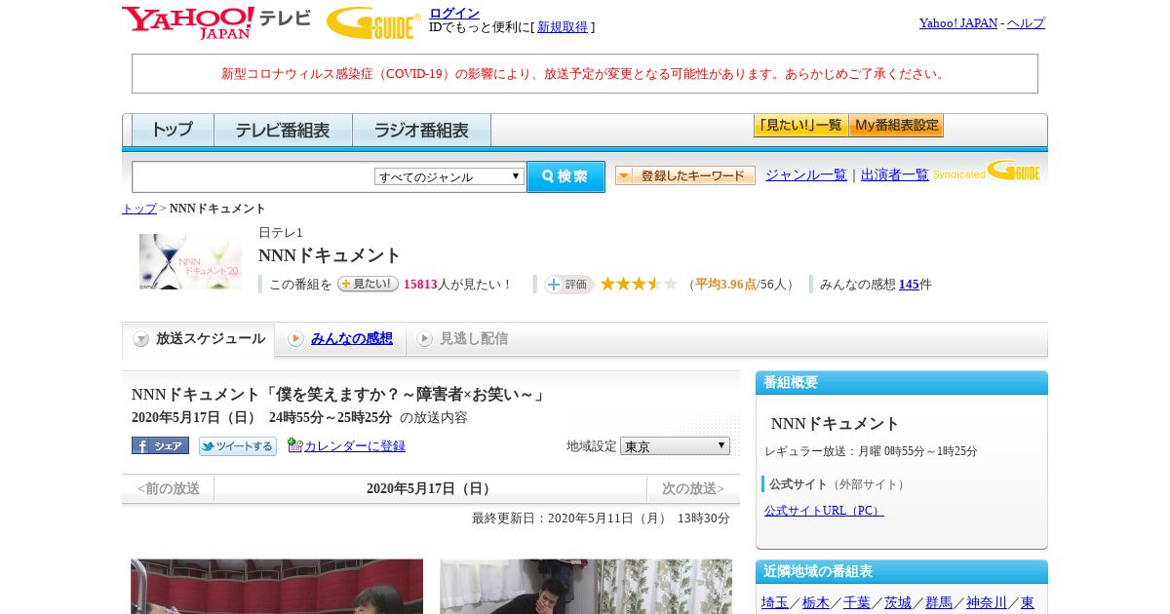Open the トップ navigation tab
The height and width of the screenshot is (614, 1170).
[x=173, y=130]
